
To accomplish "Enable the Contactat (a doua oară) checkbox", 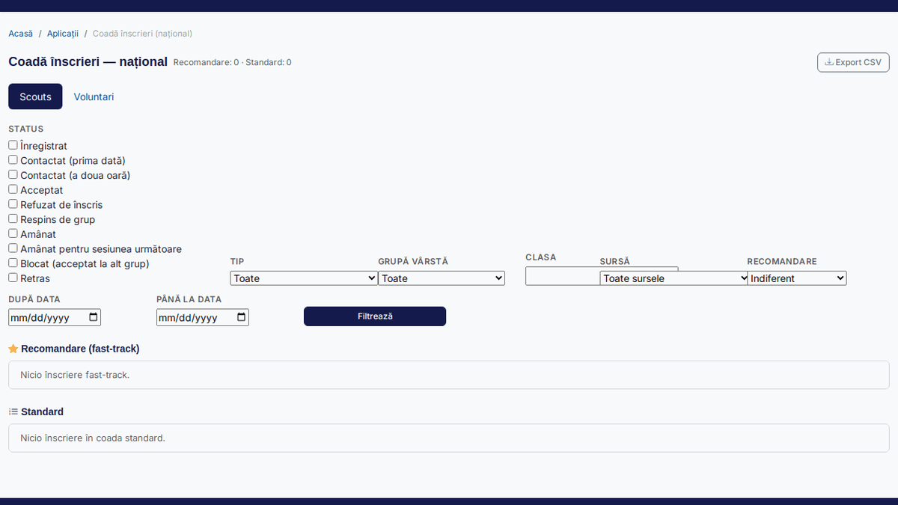I will [13, 174].
